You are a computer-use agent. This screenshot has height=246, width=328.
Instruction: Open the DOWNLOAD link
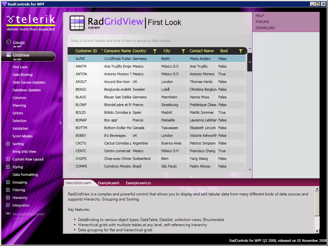[265, 28]
